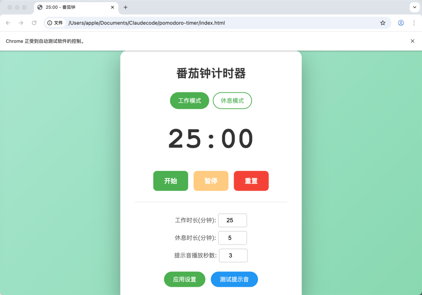422x295 pixels.
Task: Open the Chrome profile avatar icon
Action: click(401, 23)
